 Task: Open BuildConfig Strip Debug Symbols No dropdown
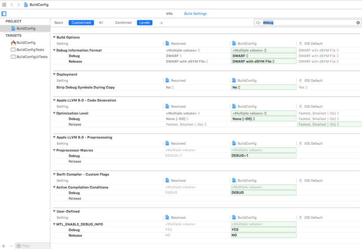coord(264,87)
